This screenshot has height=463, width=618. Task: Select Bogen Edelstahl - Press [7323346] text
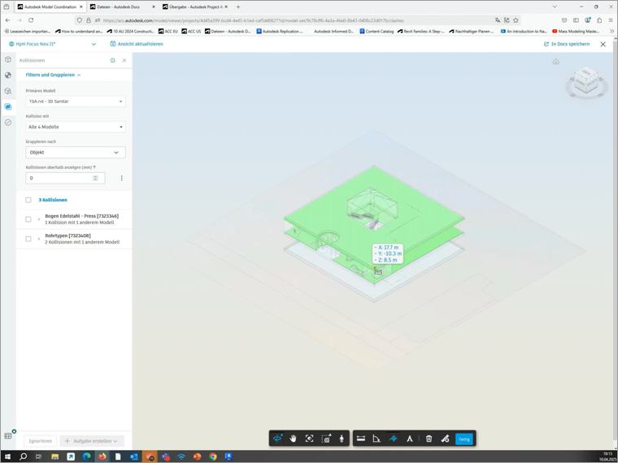coord(81,216)
